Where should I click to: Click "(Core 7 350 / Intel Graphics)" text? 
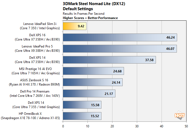click(40, 28)
